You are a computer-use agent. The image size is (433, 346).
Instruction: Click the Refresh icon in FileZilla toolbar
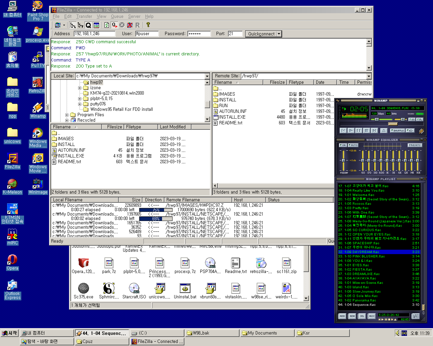tap(107, 25)
